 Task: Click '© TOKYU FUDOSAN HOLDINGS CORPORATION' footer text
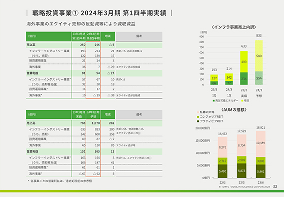pyautogui.click(x=244, y=187)
